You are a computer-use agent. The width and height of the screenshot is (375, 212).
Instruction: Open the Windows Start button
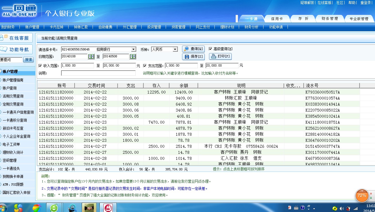pos(3,208)
